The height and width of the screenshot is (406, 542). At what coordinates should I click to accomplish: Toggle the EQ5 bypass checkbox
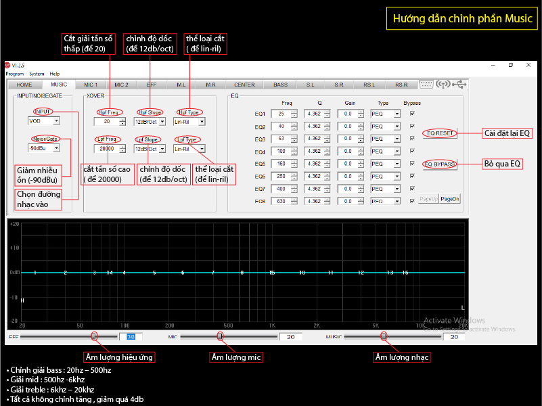pos(412,164)
